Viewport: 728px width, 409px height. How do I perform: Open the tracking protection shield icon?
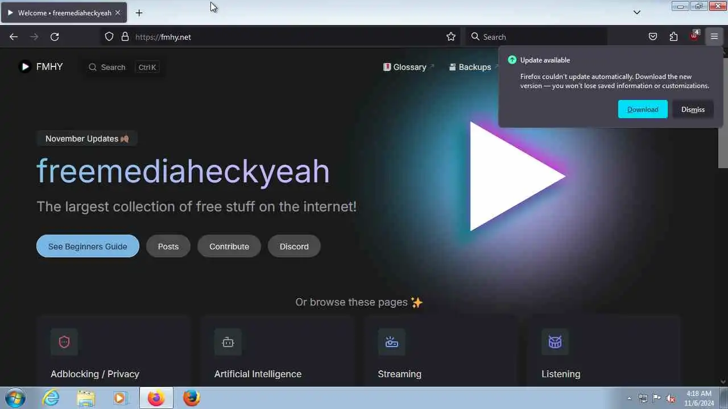coord(109,37)
